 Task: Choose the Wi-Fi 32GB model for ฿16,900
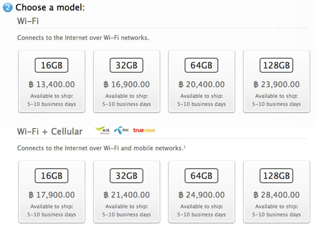click(x=126, y=81)
